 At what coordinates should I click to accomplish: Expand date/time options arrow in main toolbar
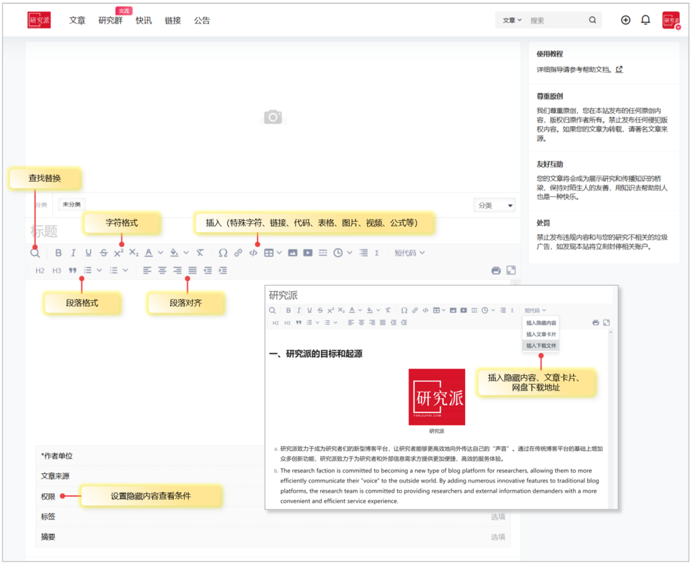tap(350, 253)
